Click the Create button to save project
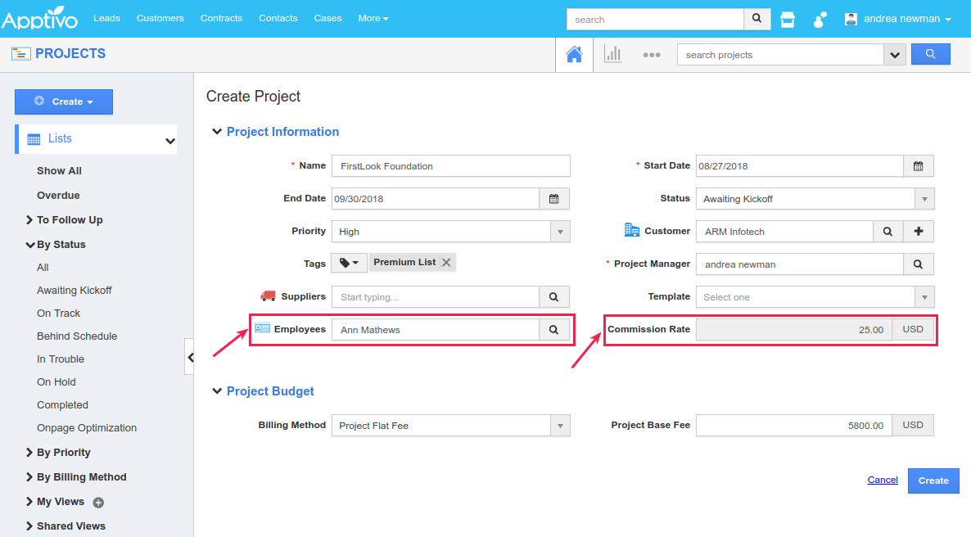 933,481
